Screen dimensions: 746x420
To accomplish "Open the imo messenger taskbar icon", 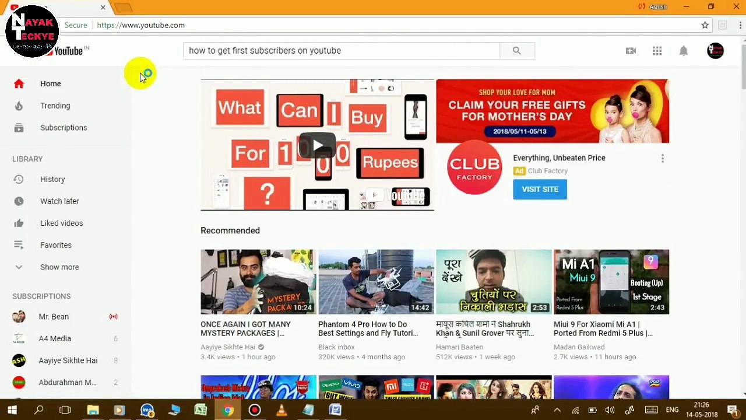I will point(147,410).
